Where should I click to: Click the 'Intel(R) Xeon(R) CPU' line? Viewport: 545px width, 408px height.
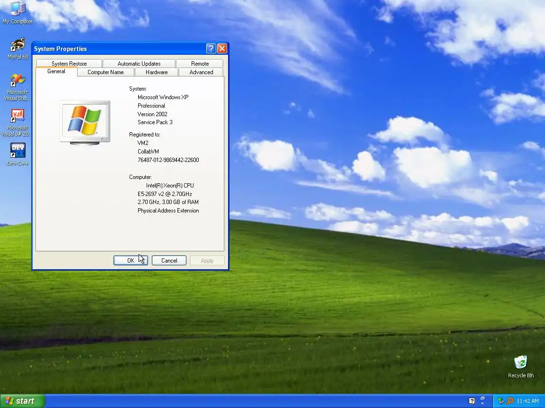tap(170, 186)
